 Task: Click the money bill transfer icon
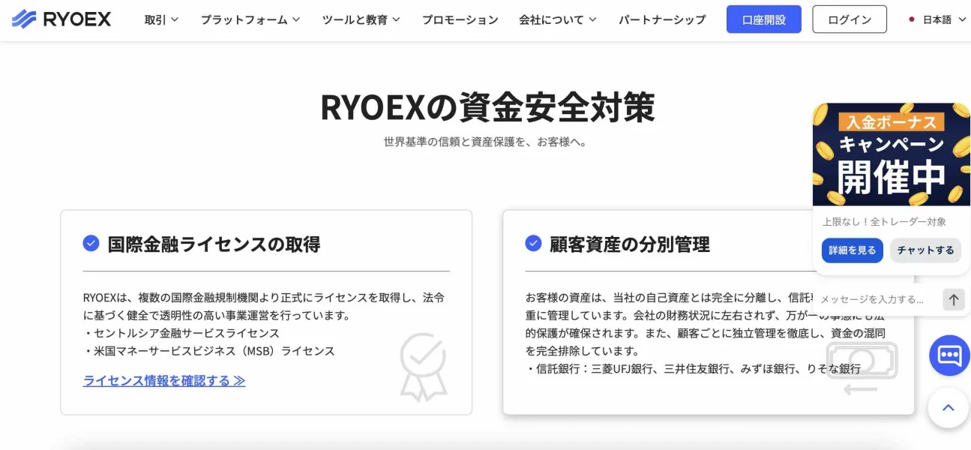pyautogui.click(x=862, y=368)
